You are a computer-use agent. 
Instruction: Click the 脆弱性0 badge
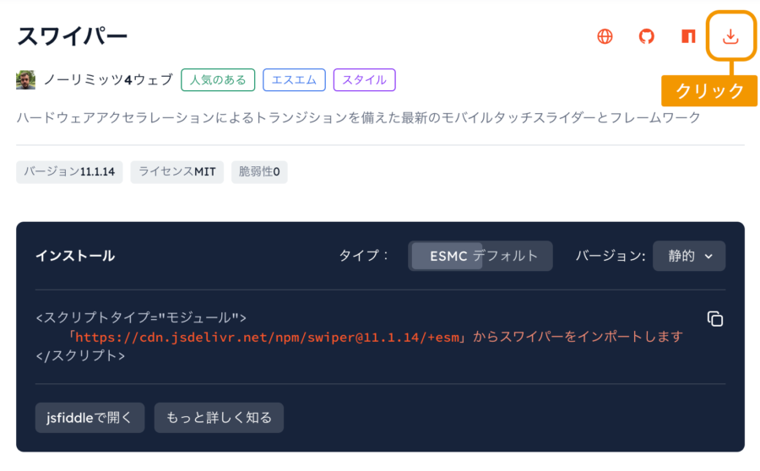(259, 172)
